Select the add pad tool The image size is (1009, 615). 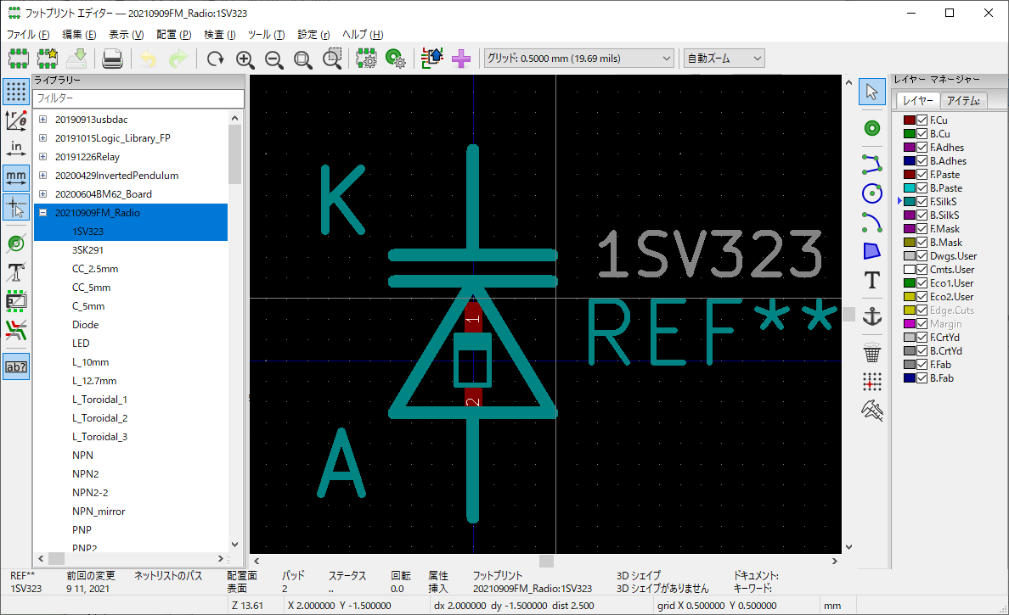871,128
